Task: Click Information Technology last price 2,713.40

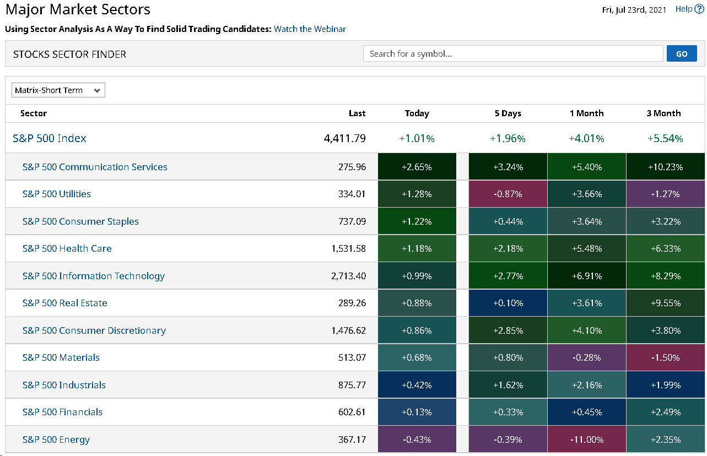Action: tap(349, 276)
